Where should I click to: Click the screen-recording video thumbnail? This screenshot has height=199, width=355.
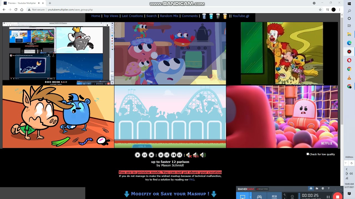tap(58, 53)
